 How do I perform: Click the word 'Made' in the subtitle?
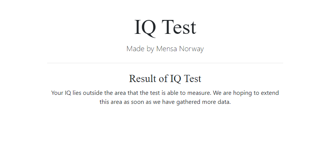tap(136, 49)
